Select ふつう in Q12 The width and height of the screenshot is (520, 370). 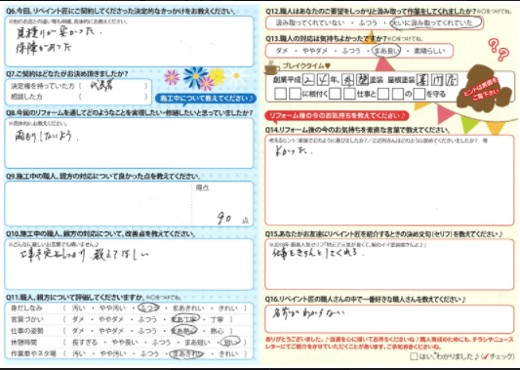[368, 22]
